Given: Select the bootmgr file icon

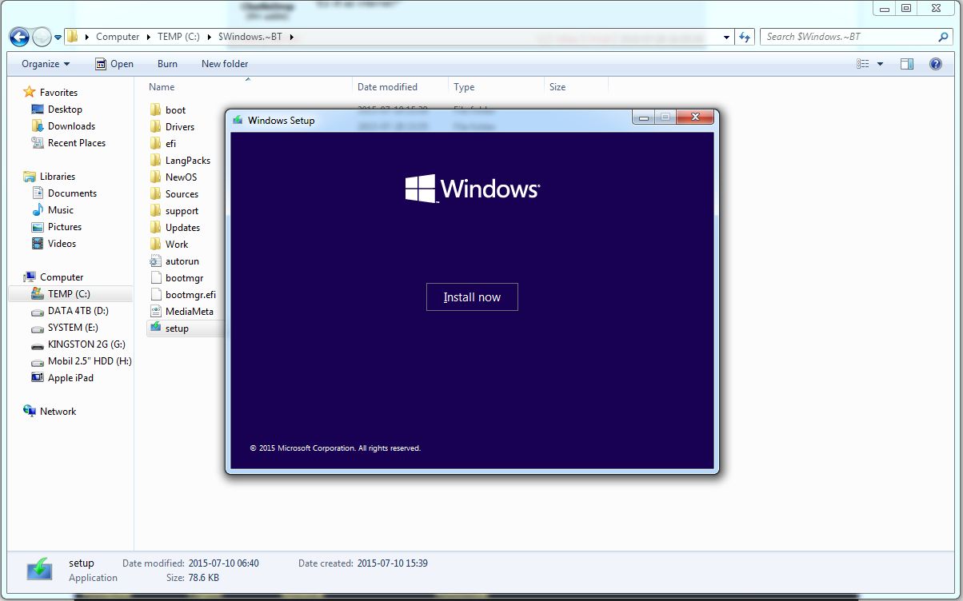Looking at the screenshot, I should (156, 278).
